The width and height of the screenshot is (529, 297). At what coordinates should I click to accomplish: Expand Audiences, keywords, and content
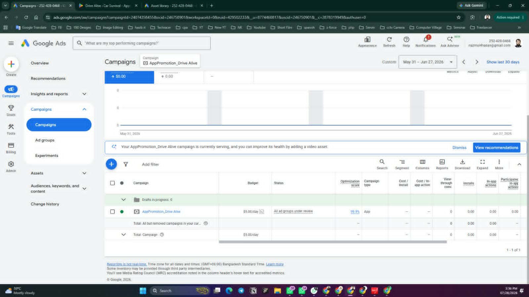tap(84, 189)
